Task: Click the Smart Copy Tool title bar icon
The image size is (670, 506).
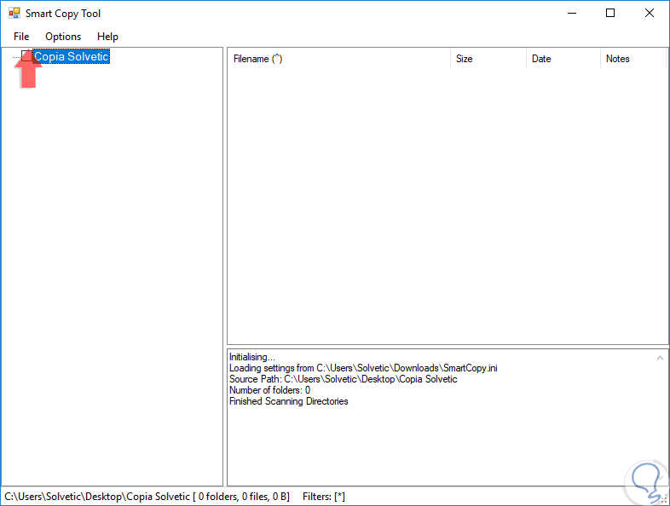Action: tap(14, 14)
